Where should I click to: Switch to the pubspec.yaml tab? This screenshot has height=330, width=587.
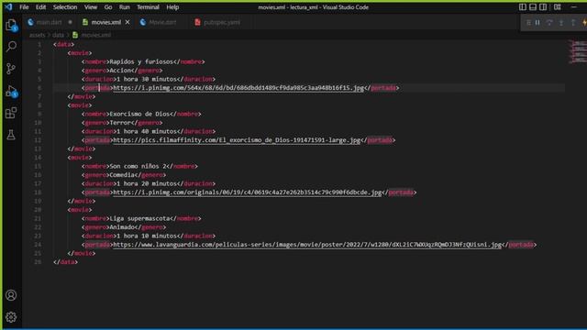(222, 22)
